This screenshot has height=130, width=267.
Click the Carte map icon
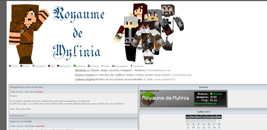click(102, 66)
